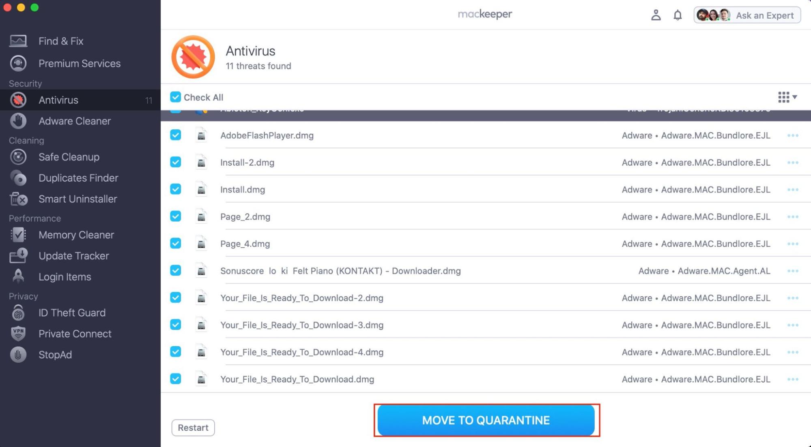This screenshot has height=447, width=811.
Task: Click the Antivirus threat count badge 11
Action: coord(148,100)
